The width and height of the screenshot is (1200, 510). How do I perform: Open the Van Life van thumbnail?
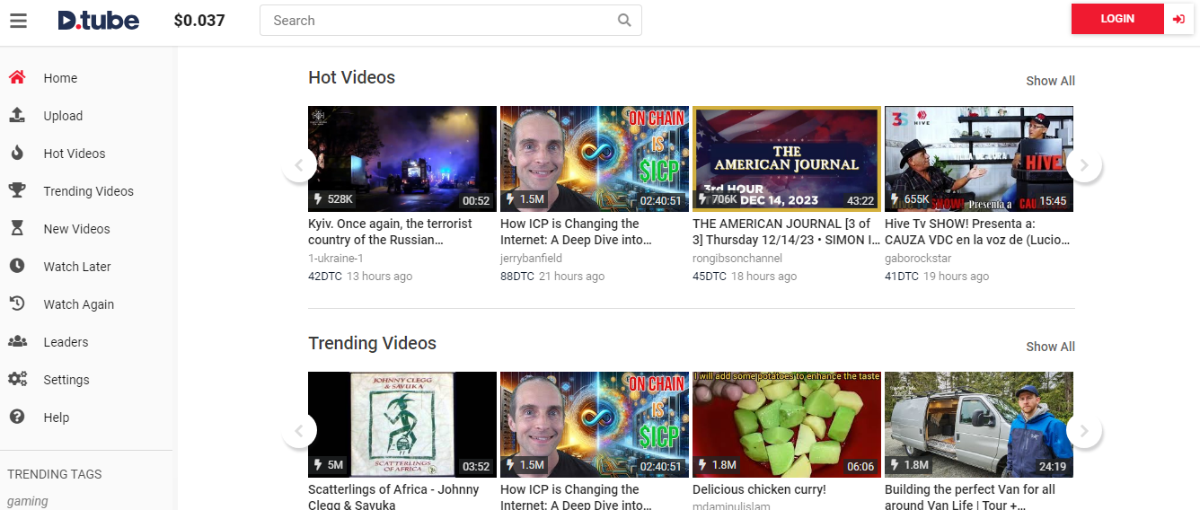point(979,425)
